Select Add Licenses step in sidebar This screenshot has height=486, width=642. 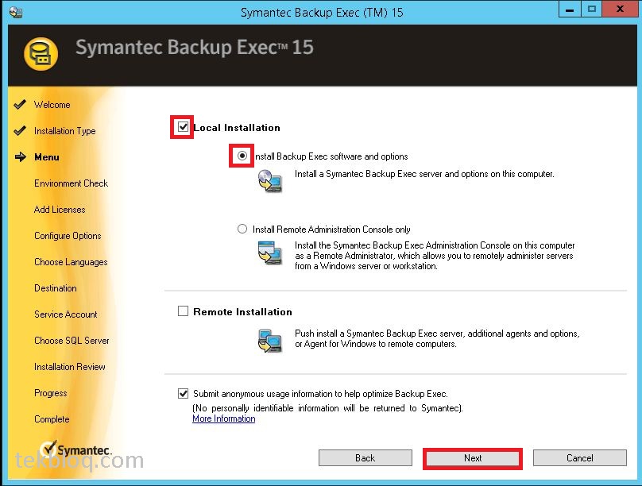(60, 210)
